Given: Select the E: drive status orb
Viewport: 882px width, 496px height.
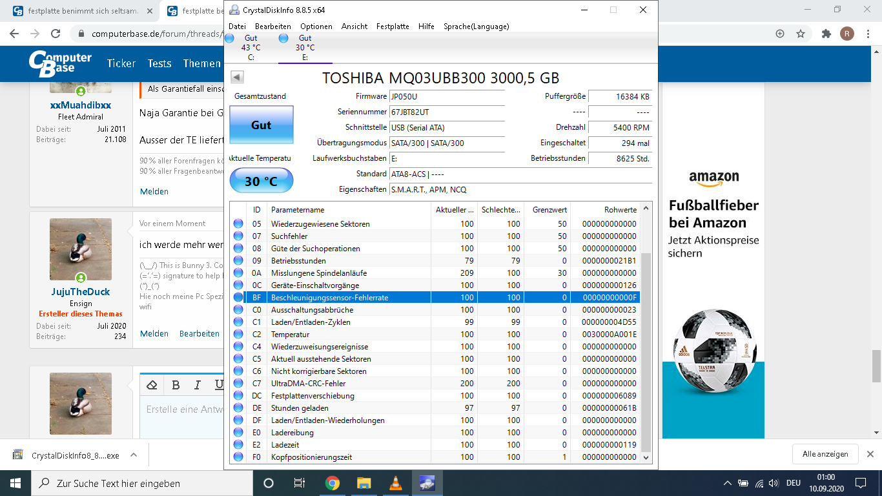Looking at the screenshot, I should point(283,38).
